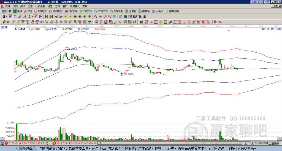The height and width of the screenshot is (151, 282).
Task: Open the 9T四方形 tool
Action: (101, 11)
